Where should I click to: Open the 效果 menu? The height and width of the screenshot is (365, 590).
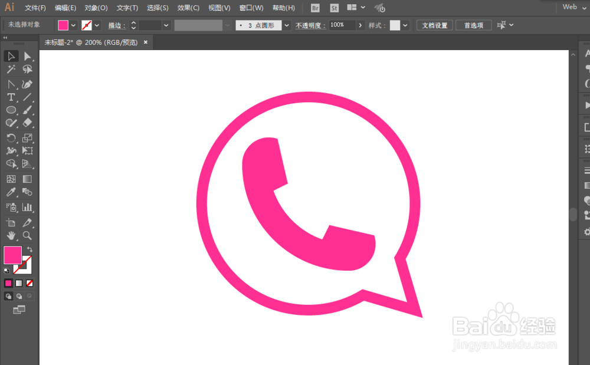click(x=187, y=8)
